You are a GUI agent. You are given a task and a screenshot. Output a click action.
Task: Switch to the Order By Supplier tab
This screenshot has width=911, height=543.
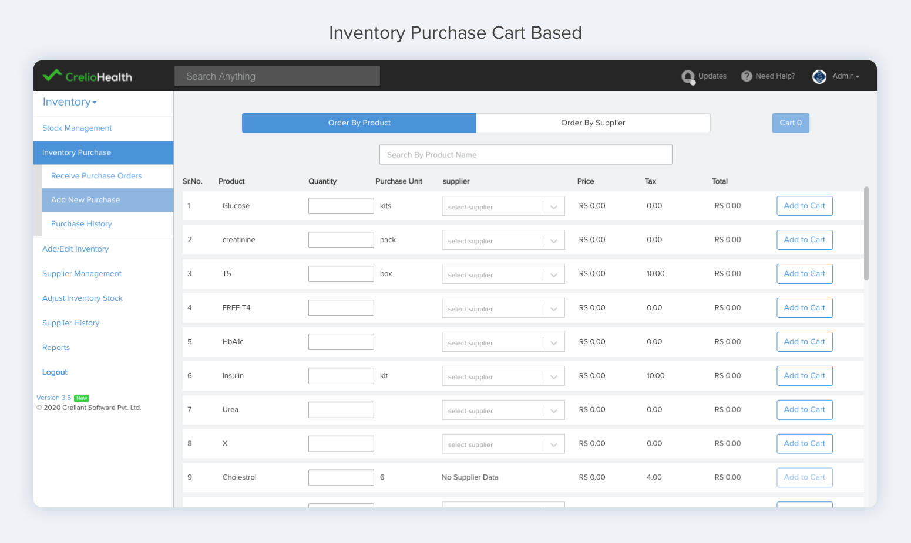tap(593, 123)
